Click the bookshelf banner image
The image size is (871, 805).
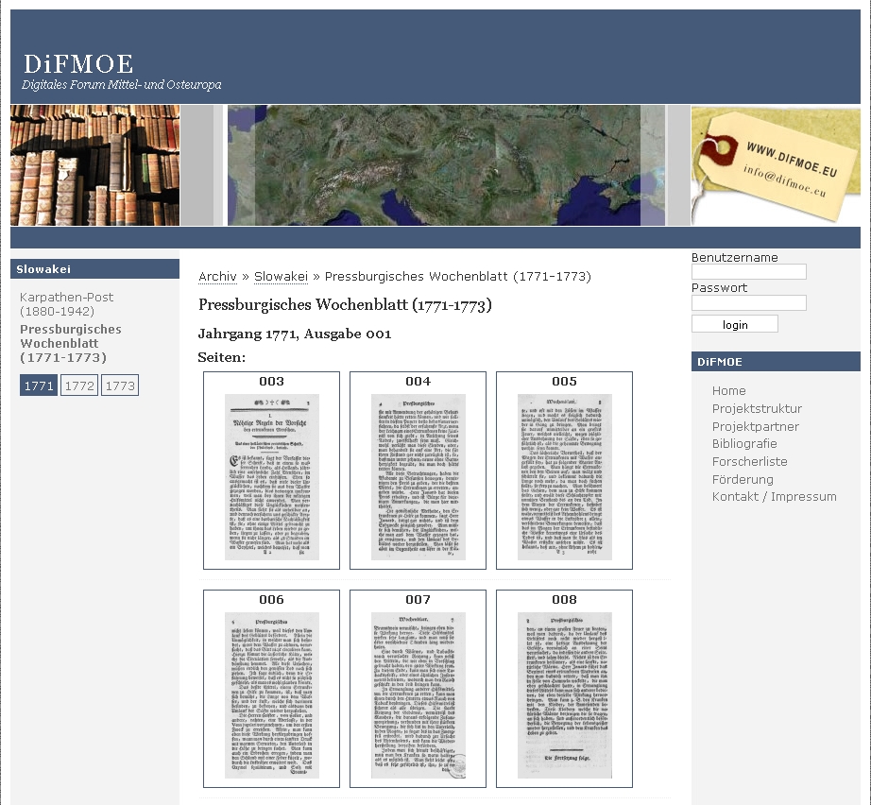pyautogui.click(x=95, y=165)
